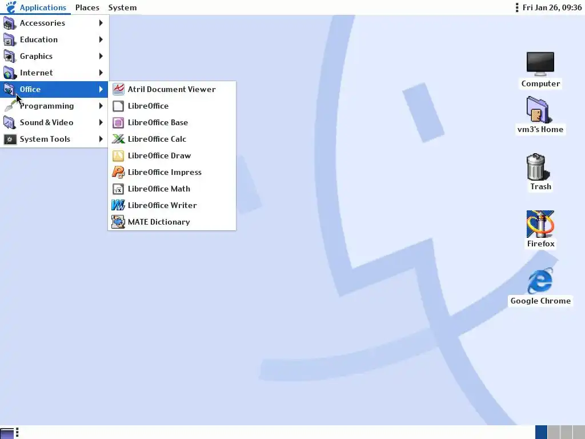Image resolution: width=585 pixels, height=439 pixels.
Task: Click the LibreOffice Writer icon
Action: [x=118, y=205]
